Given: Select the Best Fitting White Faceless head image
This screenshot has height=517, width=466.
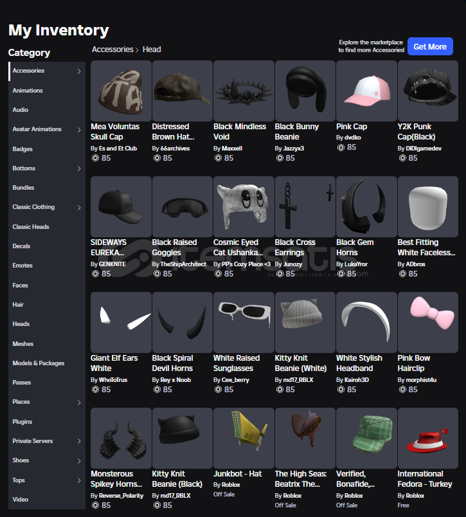Looking at the screenshot, I should [x=428, y=206].
